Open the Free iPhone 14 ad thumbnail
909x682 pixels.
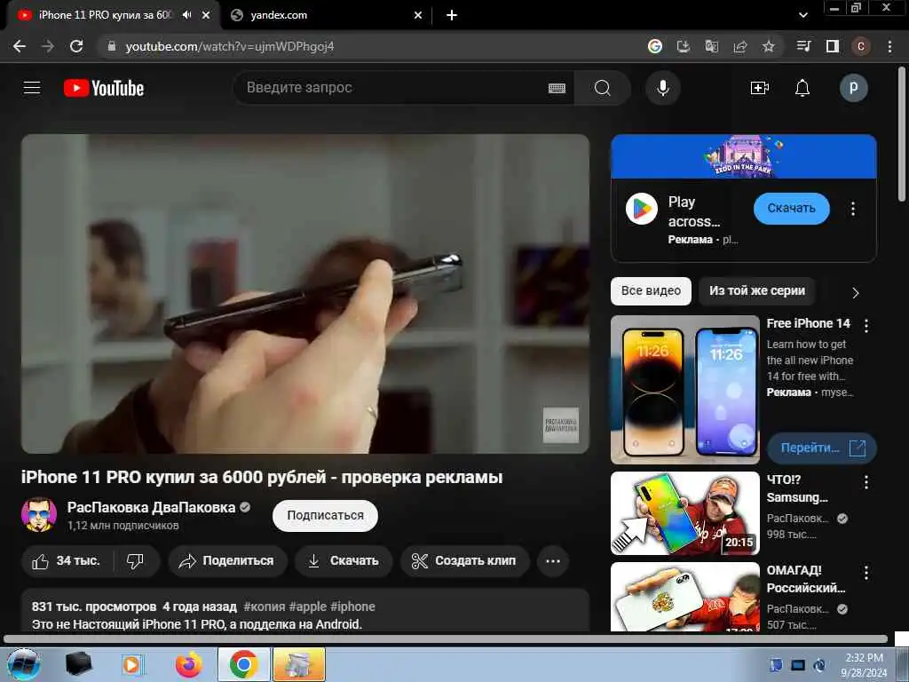[685, 390]
